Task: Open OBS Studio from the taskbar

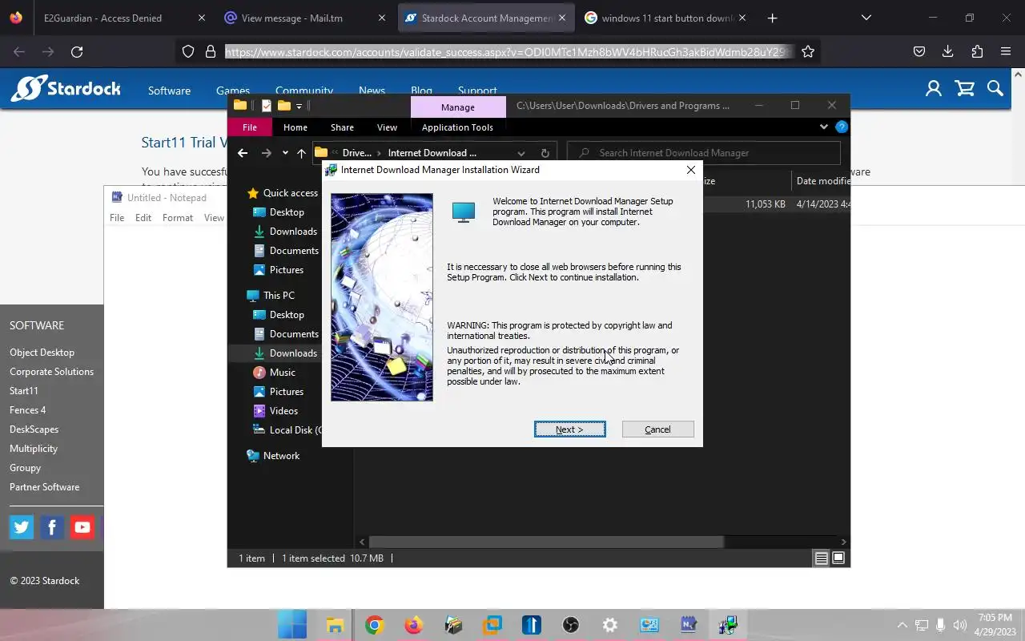Action: (570, 625)
